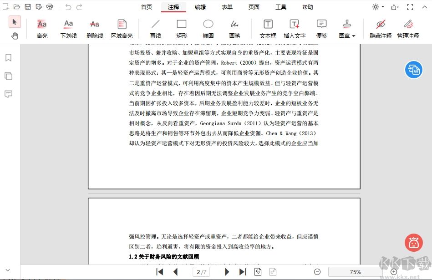Add a 文本框 text box

[268, 29]
